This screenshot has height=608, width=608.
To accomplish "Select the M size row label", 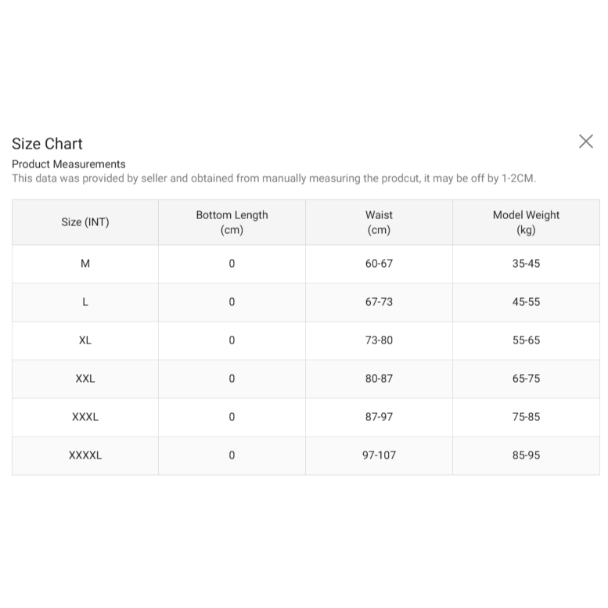I will pos(85,264).
